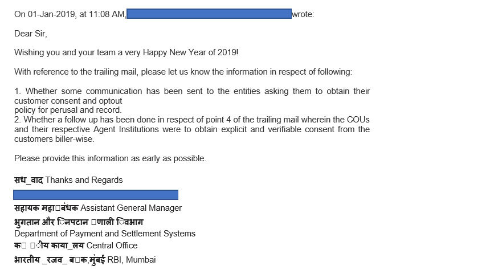
Task: Click the "customers biller-wise." text
Action: coord(54,139)
